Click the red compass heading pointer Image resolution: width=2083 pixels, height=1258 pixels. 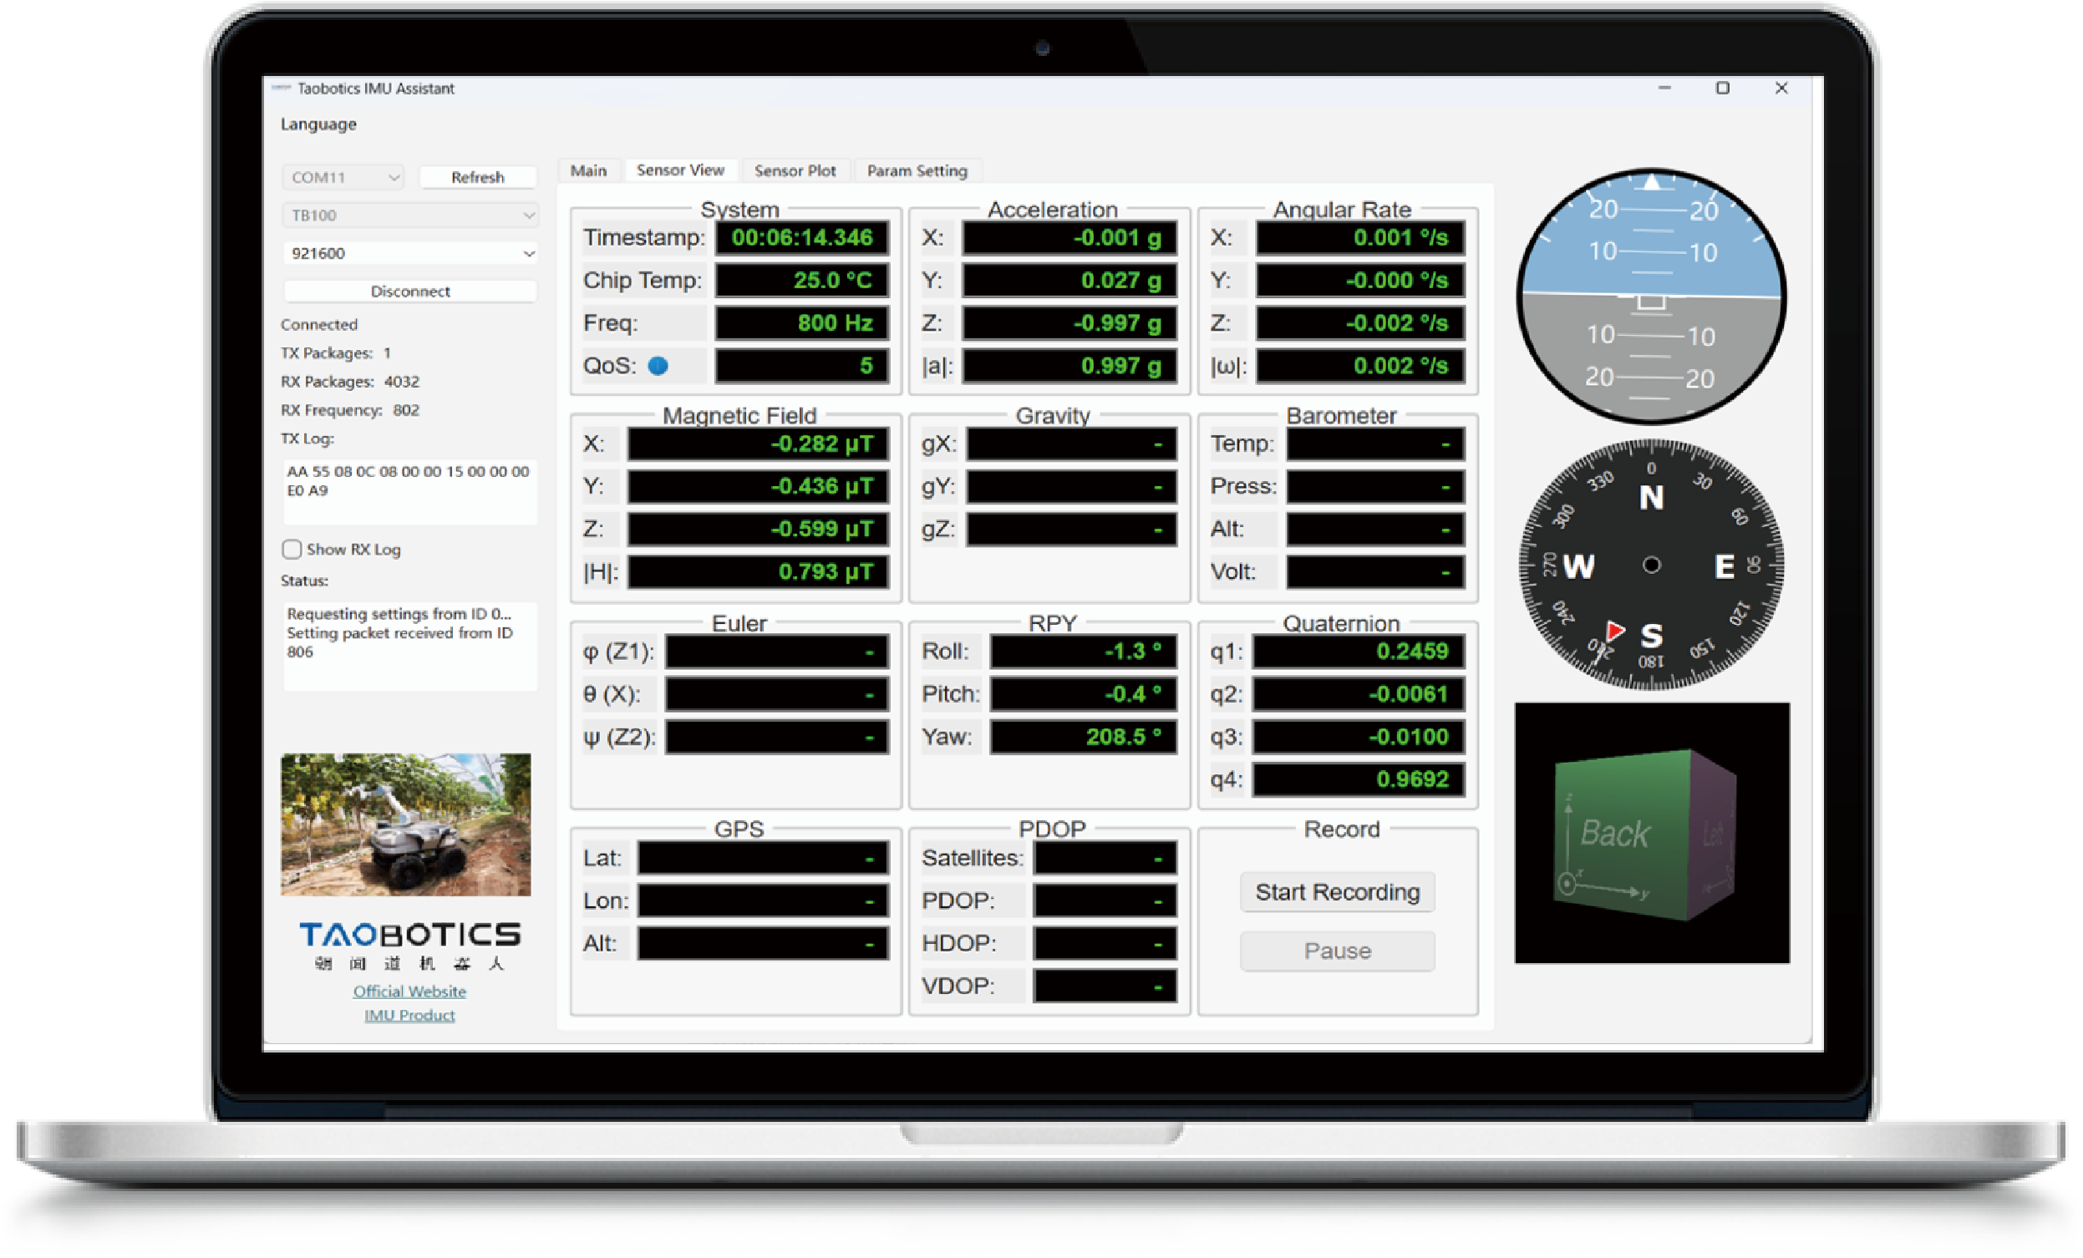tap(1614, 631)
